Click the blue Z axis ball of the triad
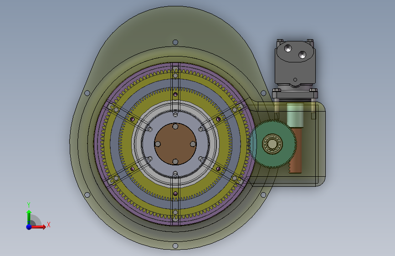Viewport: 395px width, 256px height. coord(29,227)
